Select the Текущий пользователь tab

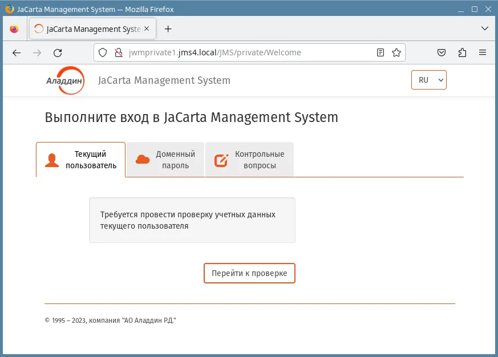pyautogui.click(x=80, y=160)
